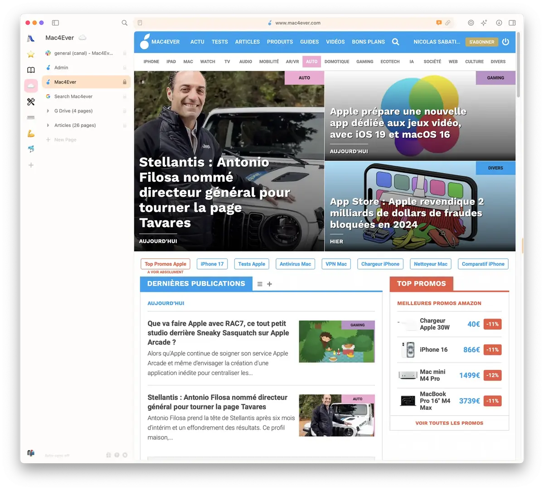The height and width of the screenshot is (490, 544).
Task: Open the mailbox icon at sidebar bottom
Action: 31,453
